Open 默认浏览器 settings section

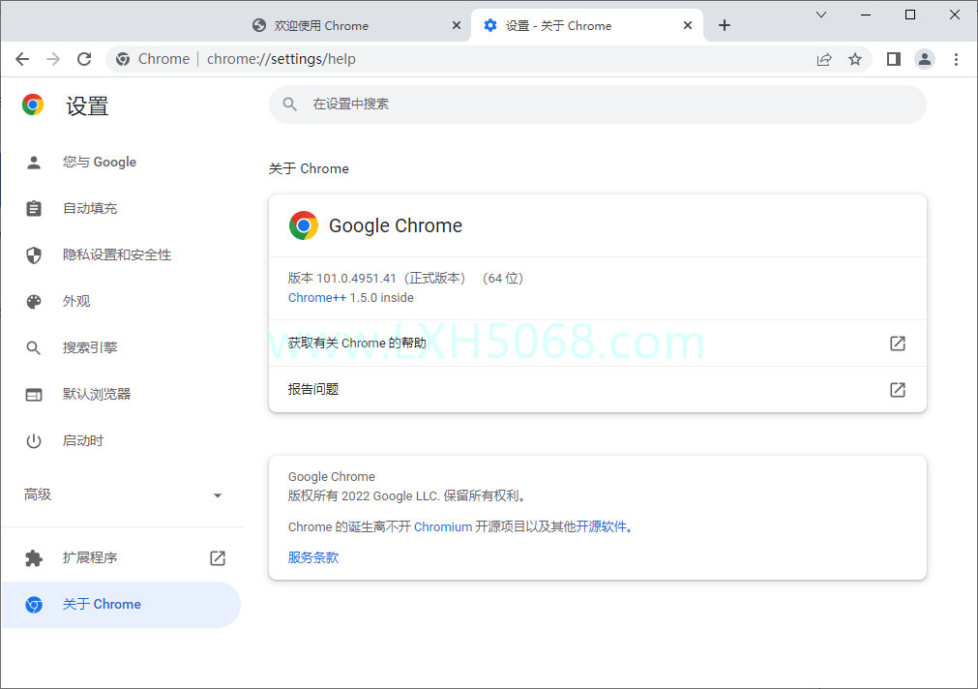pos(122,395)
